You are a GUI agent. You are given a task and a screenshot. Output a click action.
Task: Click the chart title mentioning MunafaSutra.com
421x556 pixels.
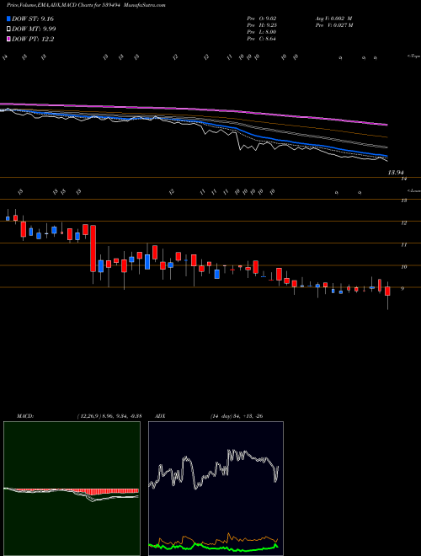coord(86,6)
